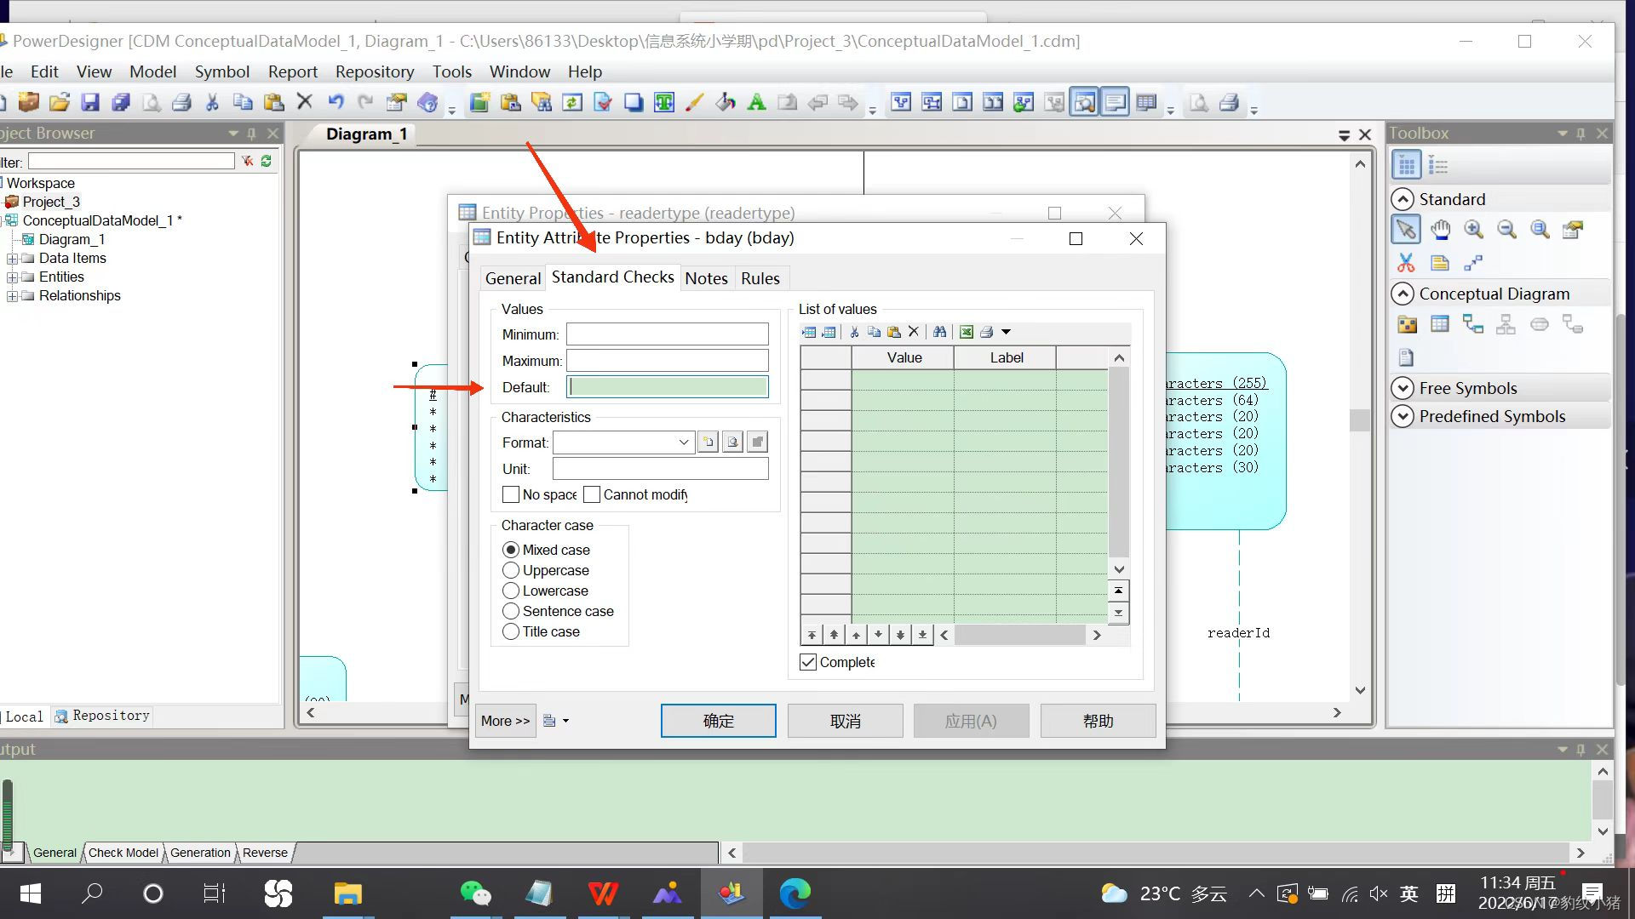Enable the Cannot modify checkbox
Viewport: 1635px width, 919px height.
click(x=592, y=494)
